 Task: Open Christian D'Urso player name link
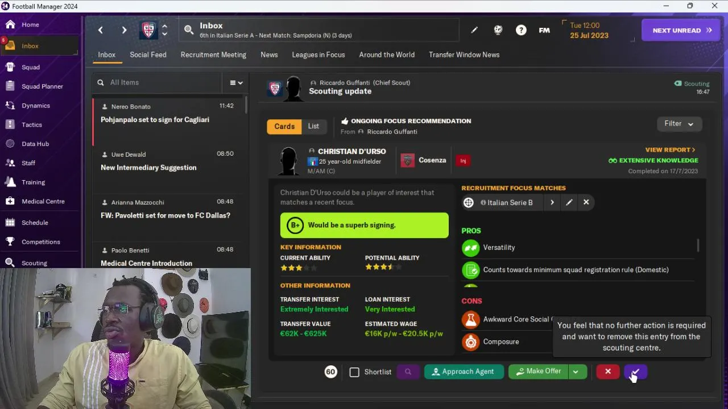pos(351,152)
